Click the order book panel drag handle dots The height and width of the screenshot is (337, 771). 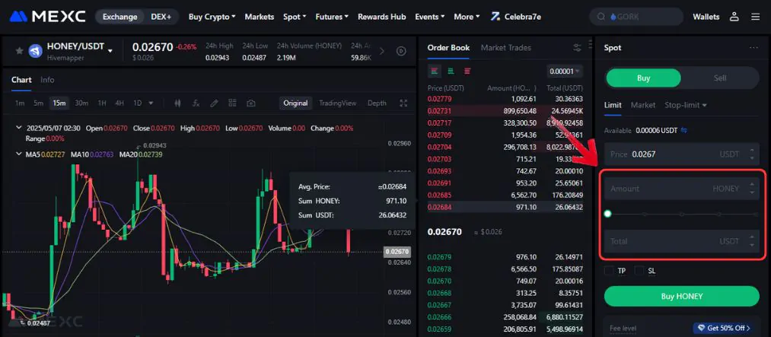(x=590, y=45)
